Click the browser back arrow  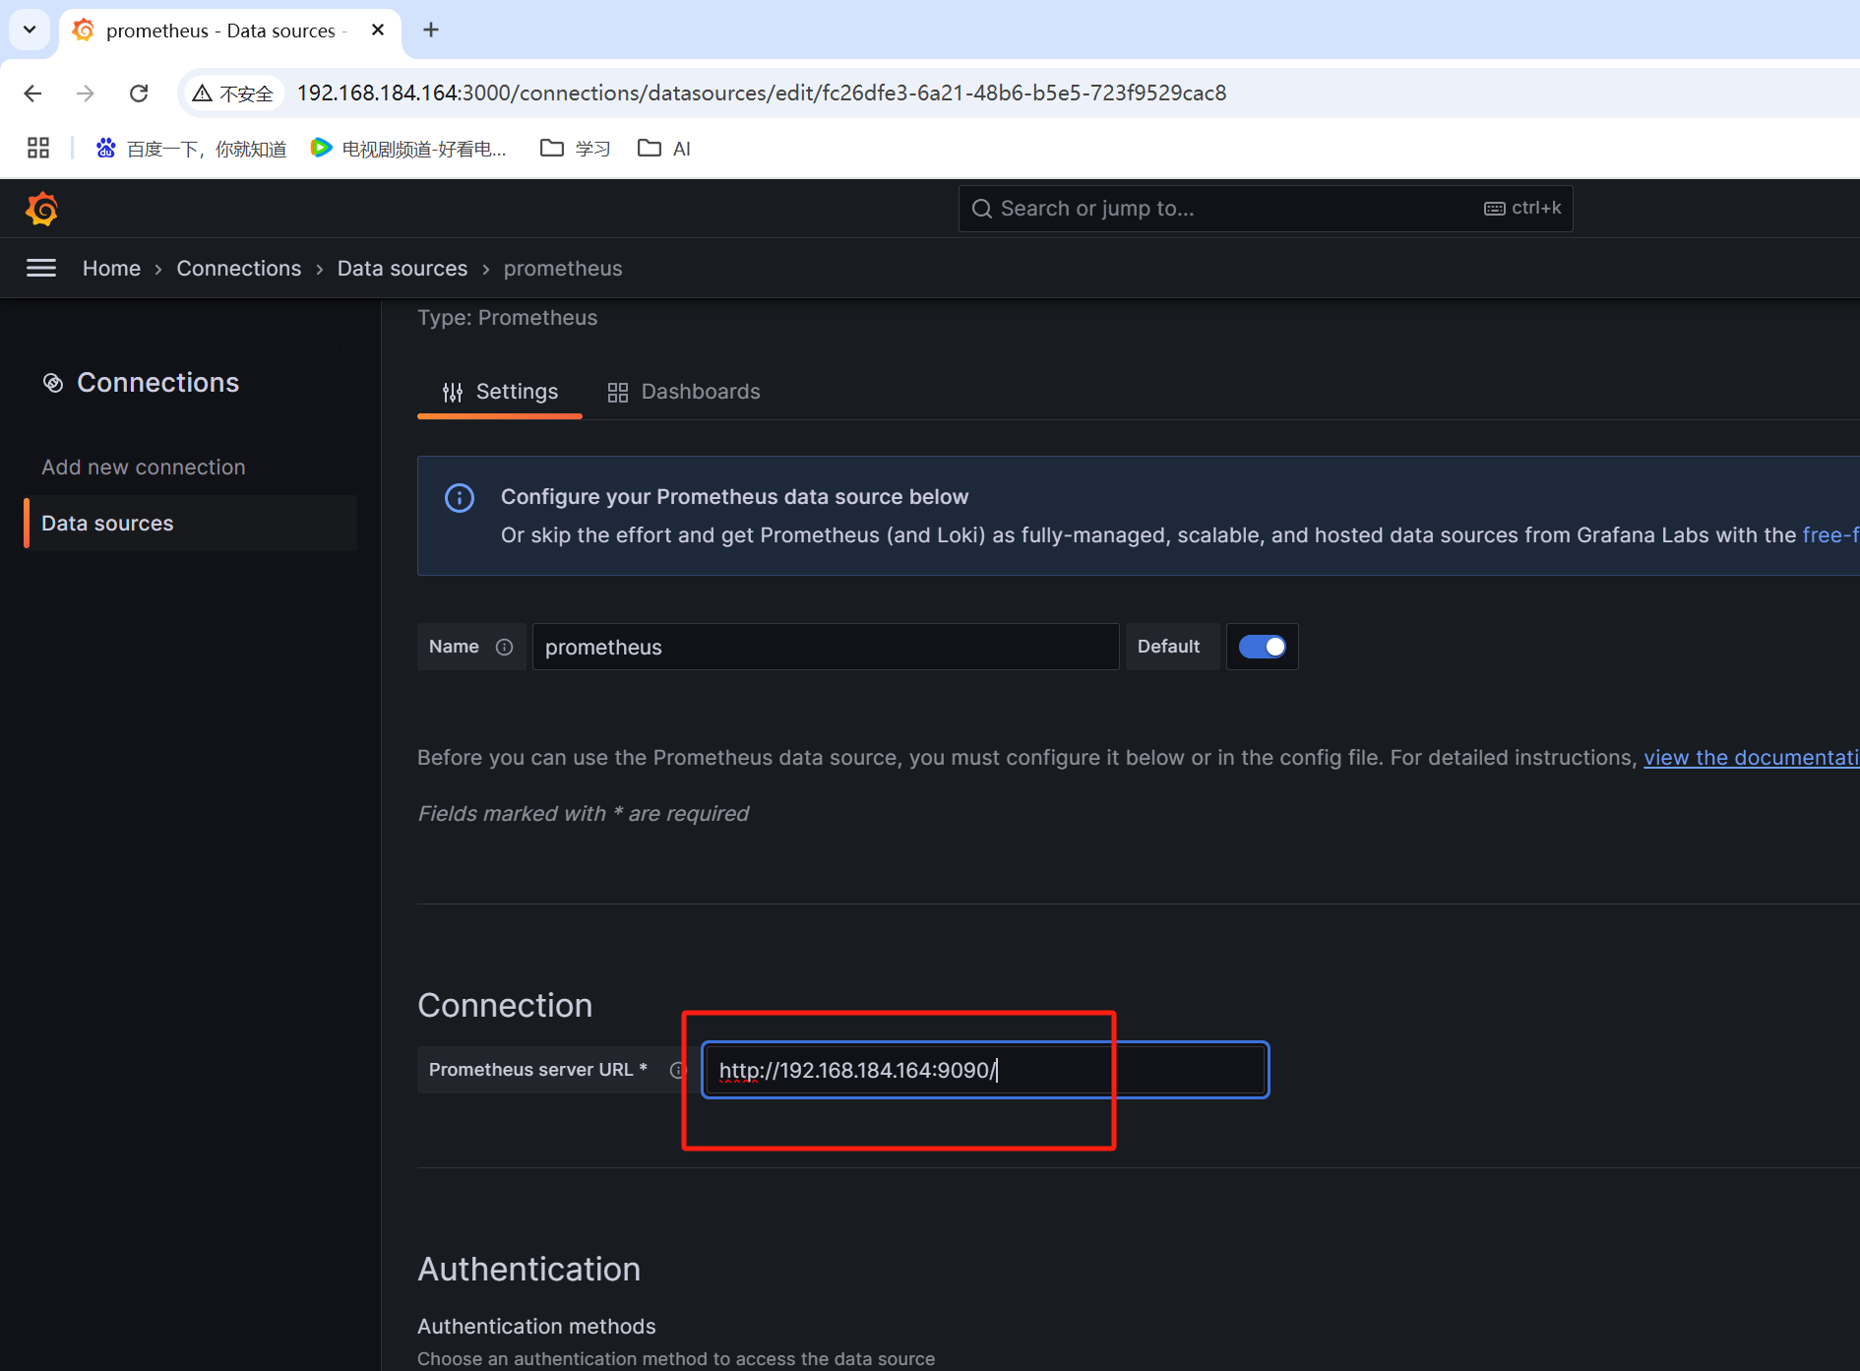pyautogui.click(x=32, y=93)
